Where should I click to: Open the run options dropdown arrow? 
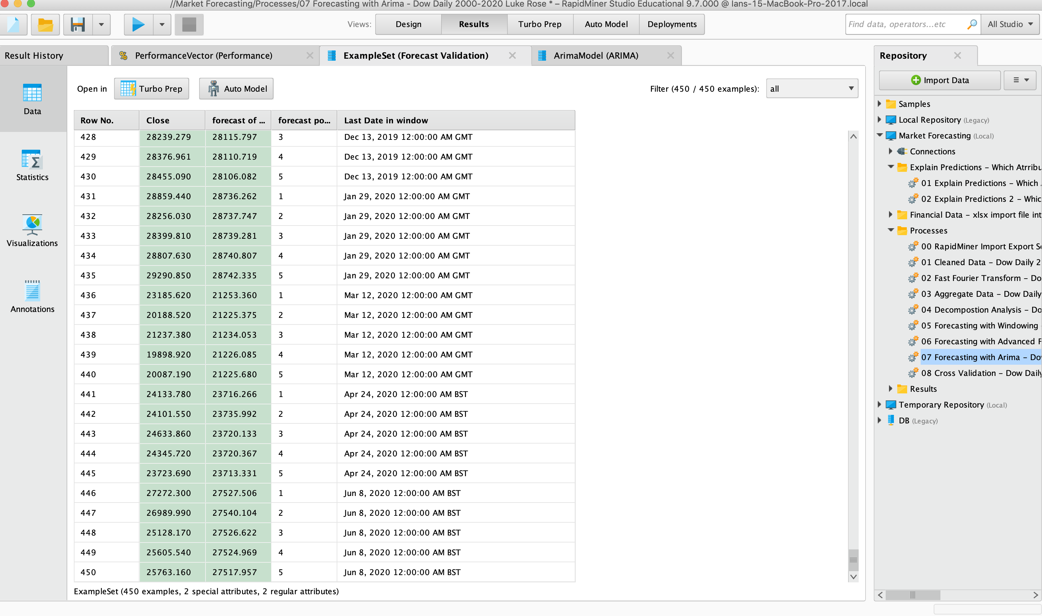coord(162,24)
